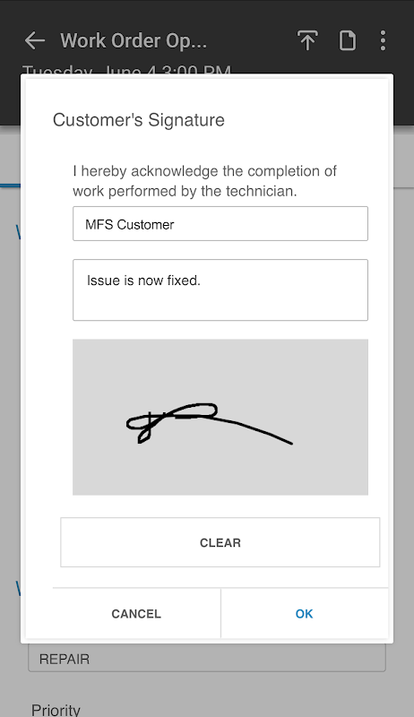The width and height of the screenshot is (414, 717).
Task: Tap the acknowledgement text paragraph
Action: pyautogui.click(x=204, y=181)
